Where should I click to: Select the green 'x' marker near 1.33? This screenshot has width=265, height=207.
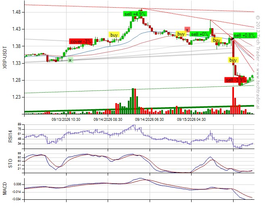70,60
